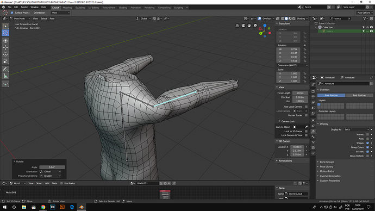Switch to solid shading mode

(x=286, y=18)
